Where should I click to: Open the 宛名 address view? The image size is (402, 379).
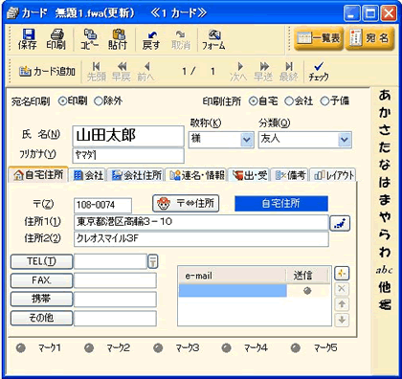coord(370,38)
